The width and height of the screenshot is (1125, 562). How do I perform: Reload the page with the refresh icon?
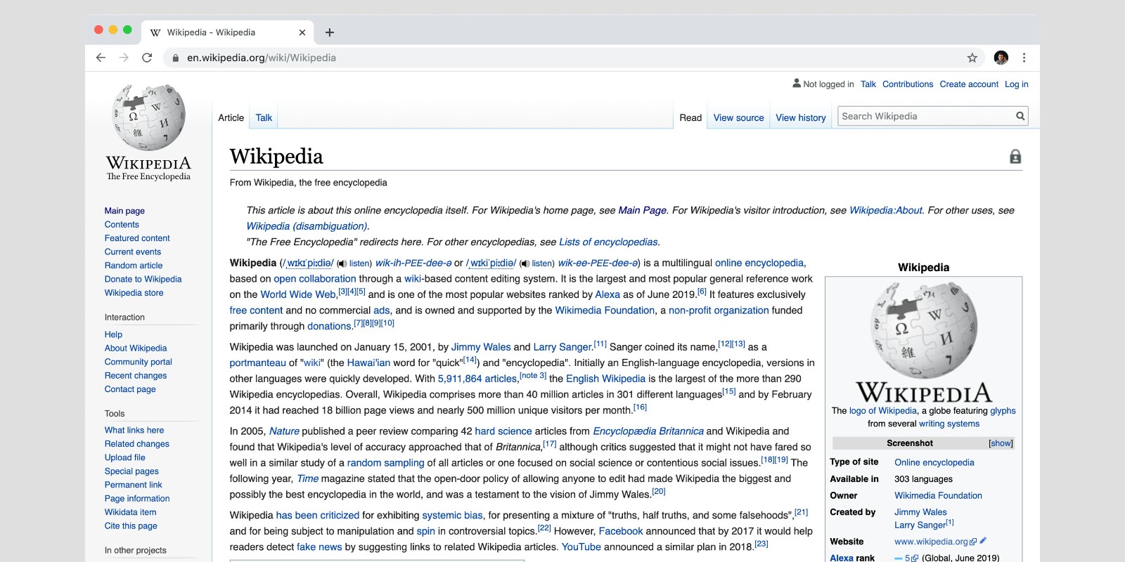(x=147, y=58)
